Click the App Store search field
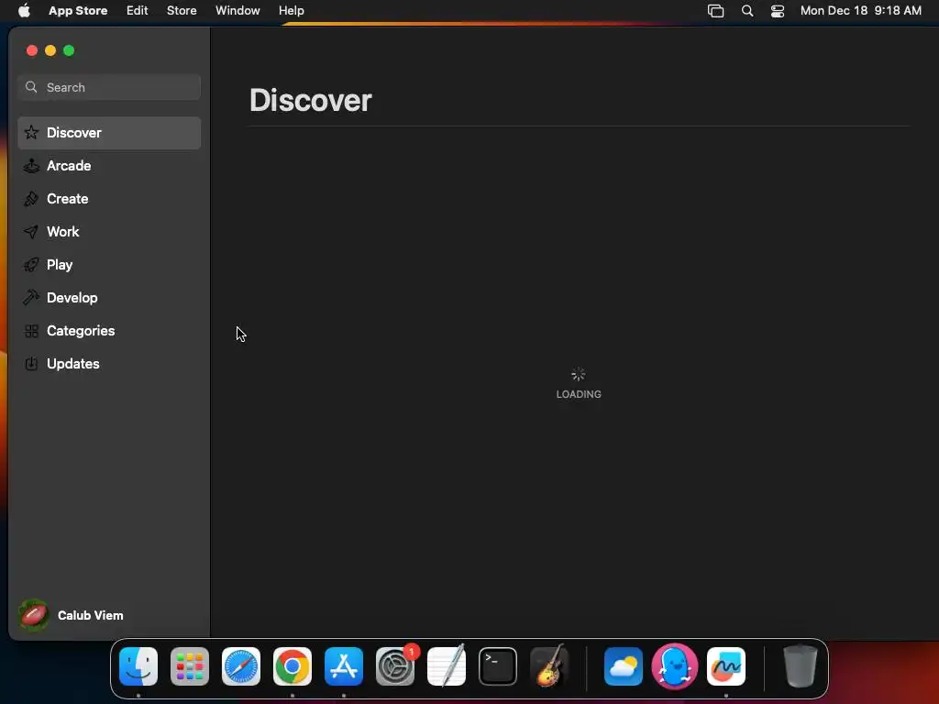Image resolution: width=939 pixels, height=704 pixels. coord(109,87)
